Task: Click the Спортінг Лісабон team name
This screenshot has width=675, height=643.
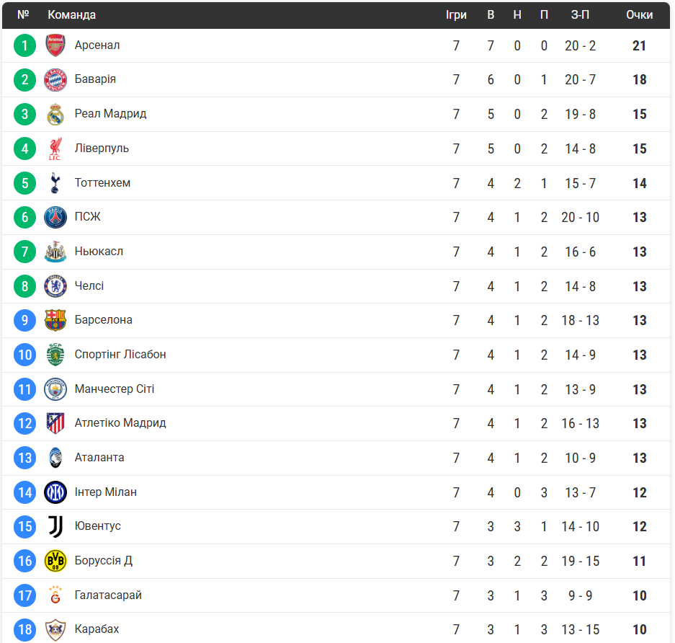Action: click(120, 355)
